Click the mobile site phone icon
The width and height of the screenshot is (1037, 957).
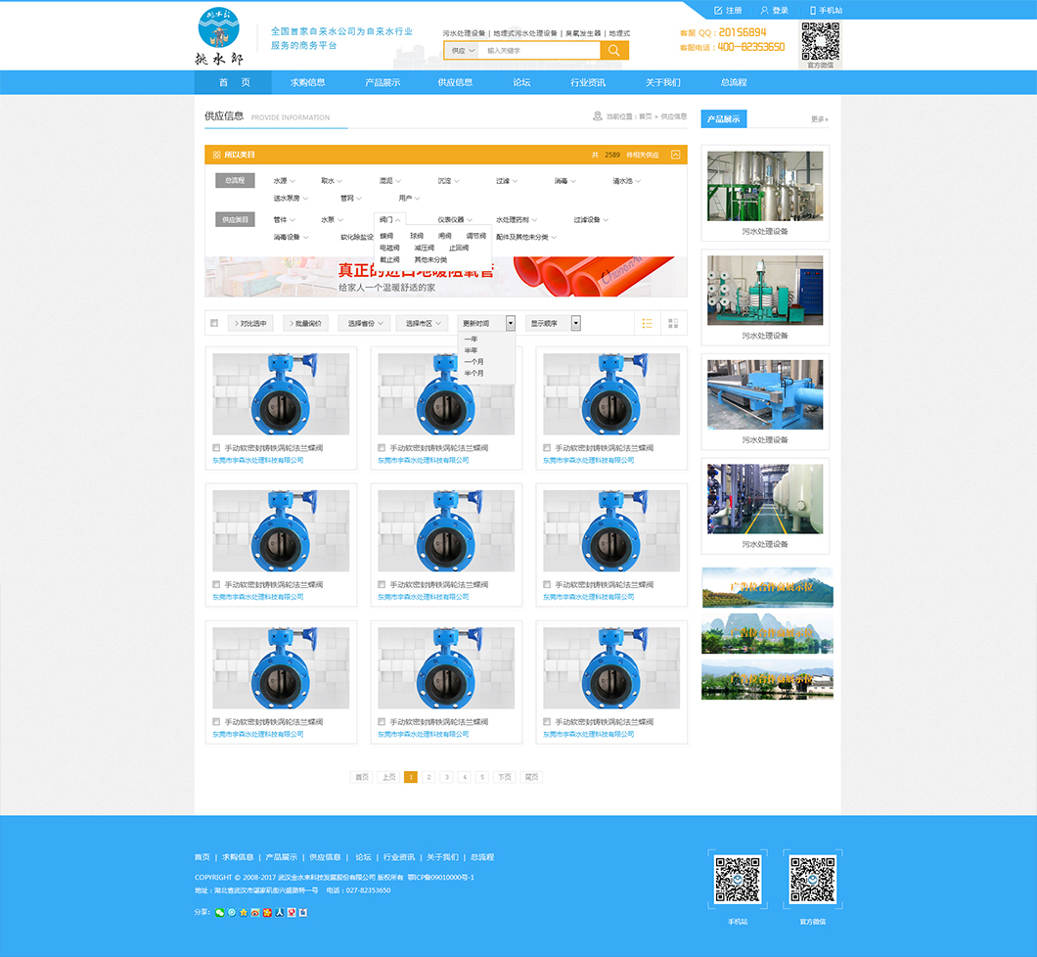point(813,11)
